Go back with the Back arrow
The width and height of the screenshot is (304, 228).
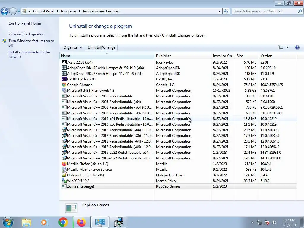coord(4,11)
